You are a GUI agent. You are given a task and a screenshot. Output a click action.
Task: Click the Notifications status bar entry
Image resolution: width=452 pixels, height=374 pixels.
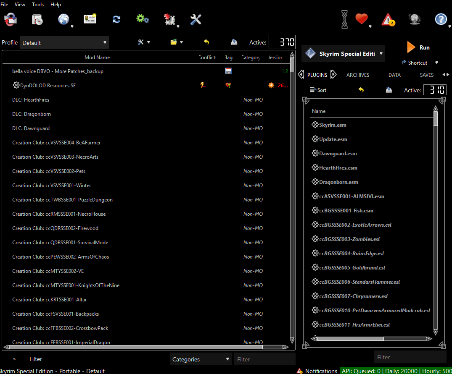click(x=317, y=371)
